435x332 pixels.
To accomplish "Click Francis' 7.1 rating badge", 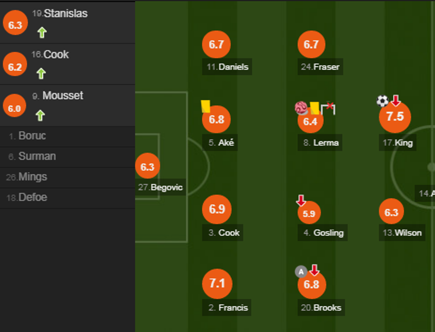I will (217, 284).
